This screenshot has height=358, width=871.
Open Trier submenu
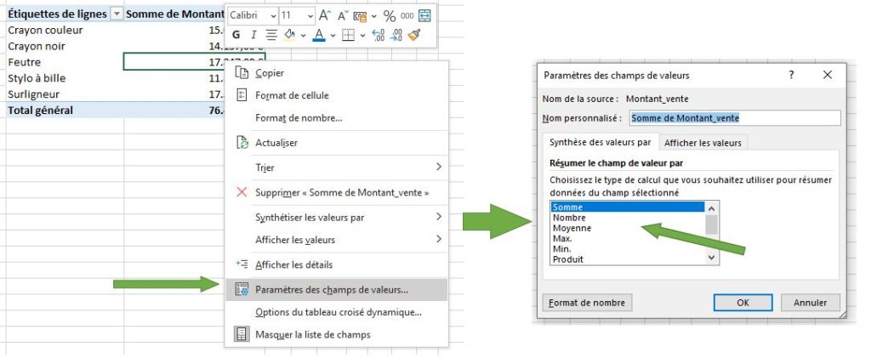click(x=336, y=167)
